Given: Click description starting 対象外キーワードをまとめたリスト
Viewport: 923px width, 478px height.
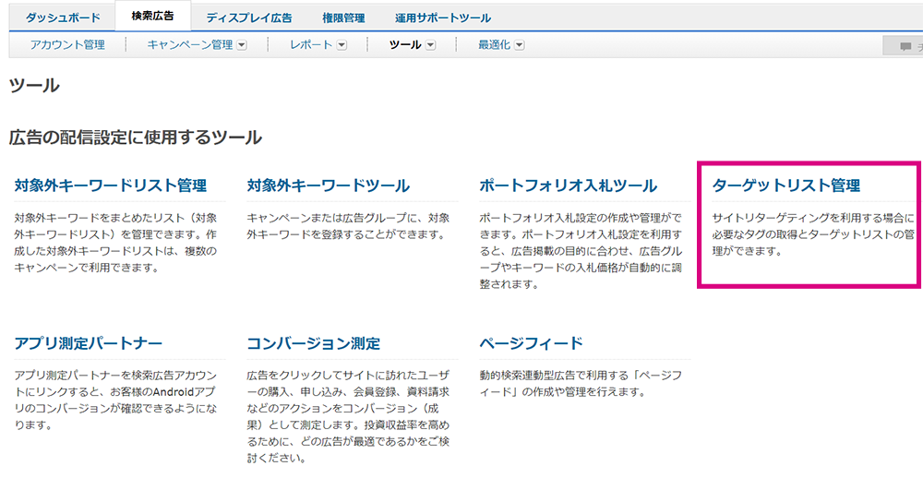Looking at the screenshot, I should (x=116, y=243).
